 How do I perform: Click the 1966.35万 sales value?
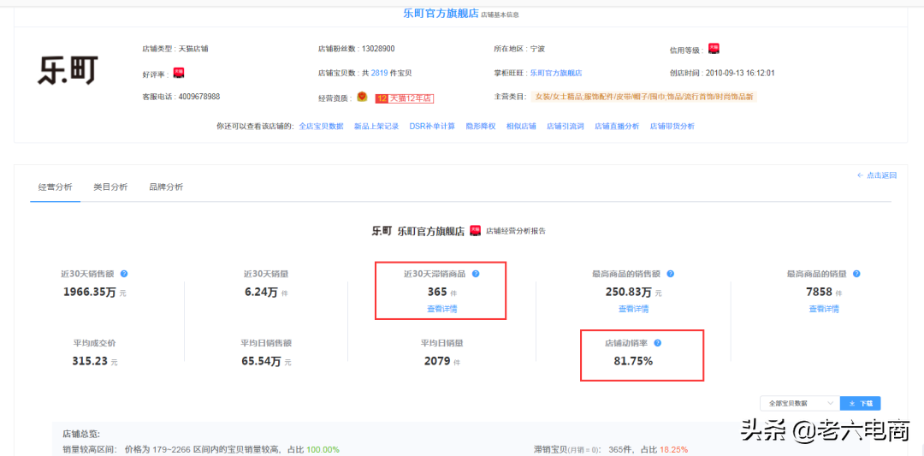(90, 292)
